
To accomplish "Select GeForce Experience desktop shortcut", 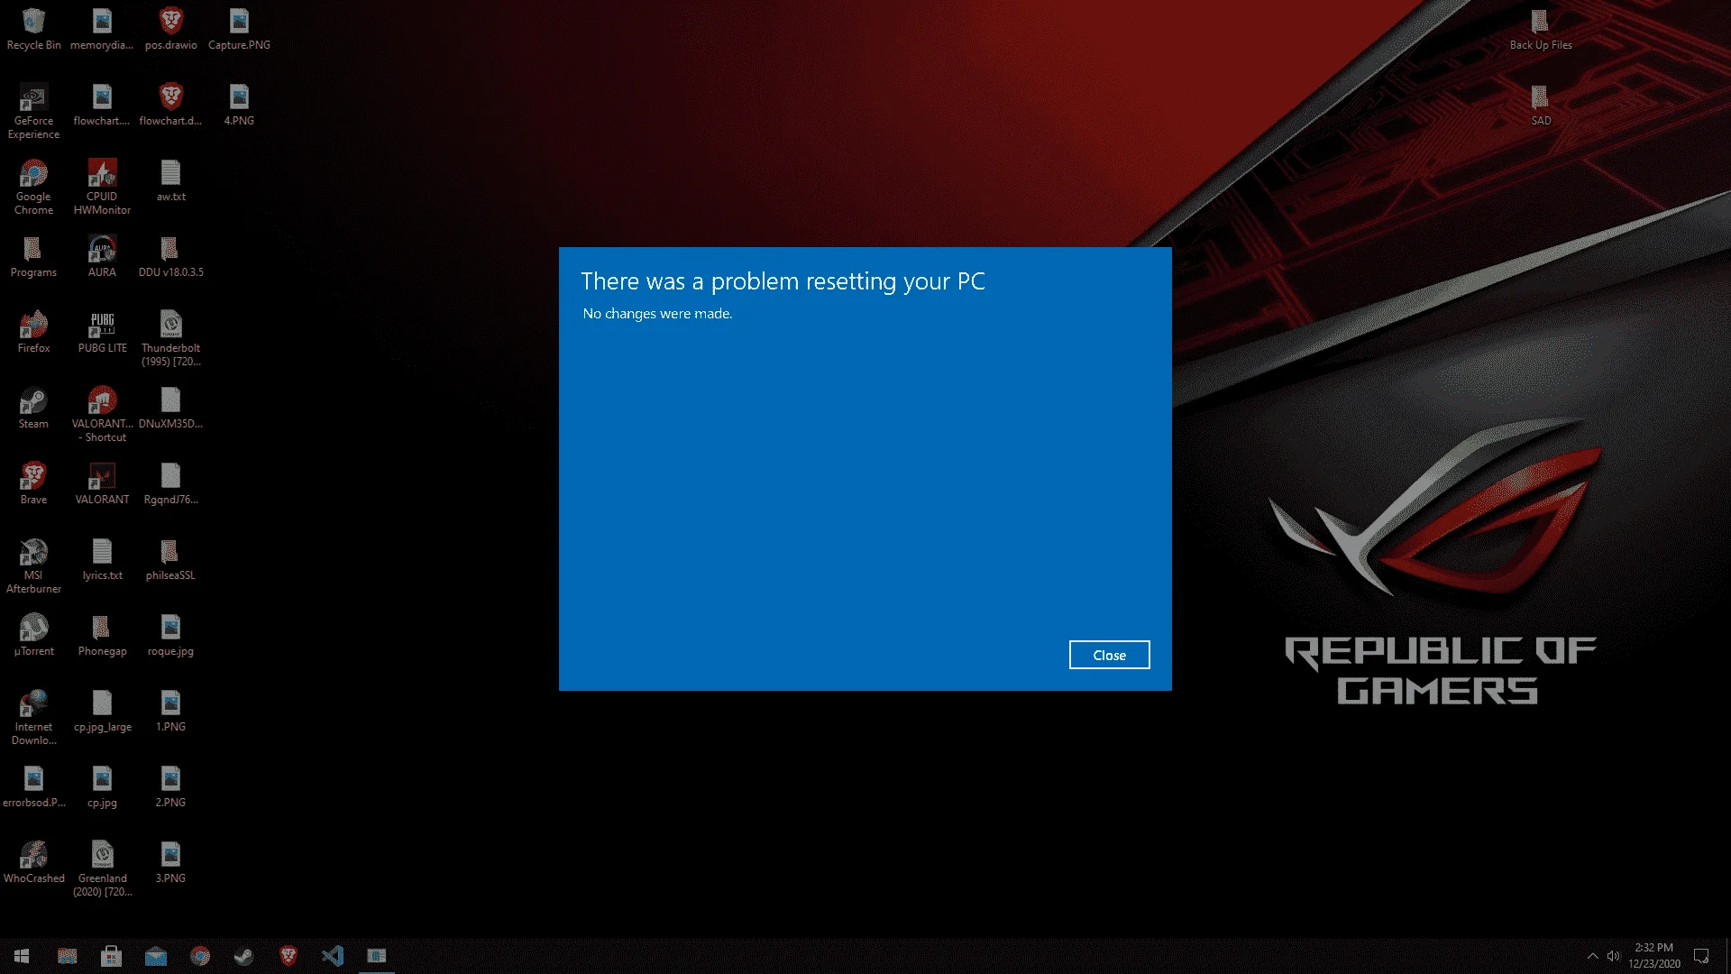I will coord(33,112).
